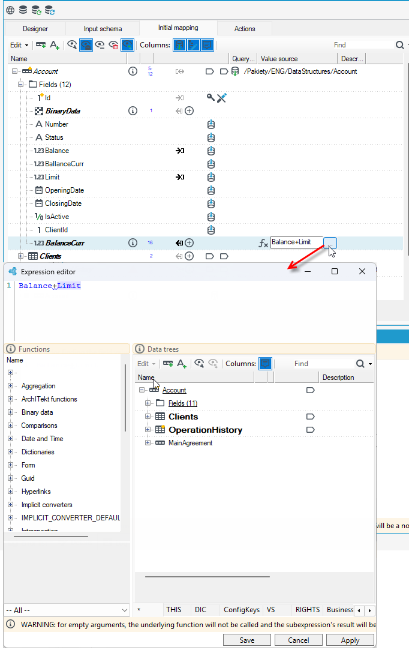Viewport: 409px width, 650px height.
Task: Expand MainAgreement in Data trees
Action: 148,443
